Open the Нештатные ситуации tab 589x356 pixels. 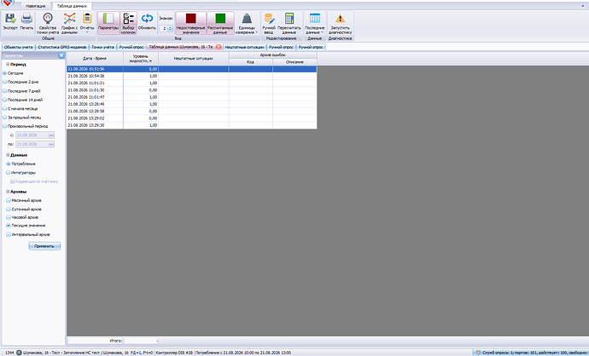(x=244, y=47)
